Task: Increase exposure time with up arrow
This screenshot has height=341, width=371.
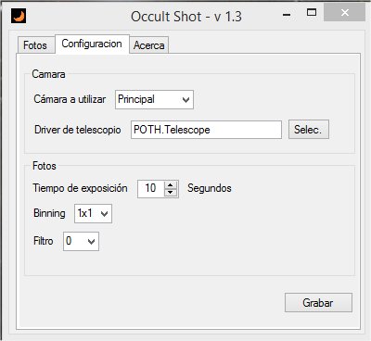Action: (171, 185)
